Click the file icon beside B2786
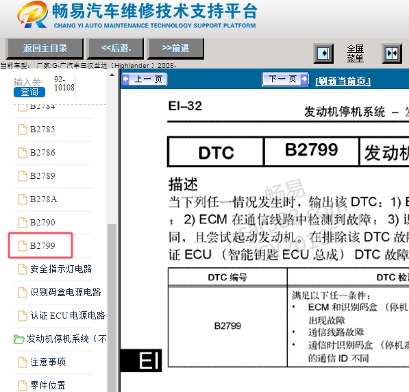Screen dimensions: 409x392 pyautogui.click(x=23, y=153)
